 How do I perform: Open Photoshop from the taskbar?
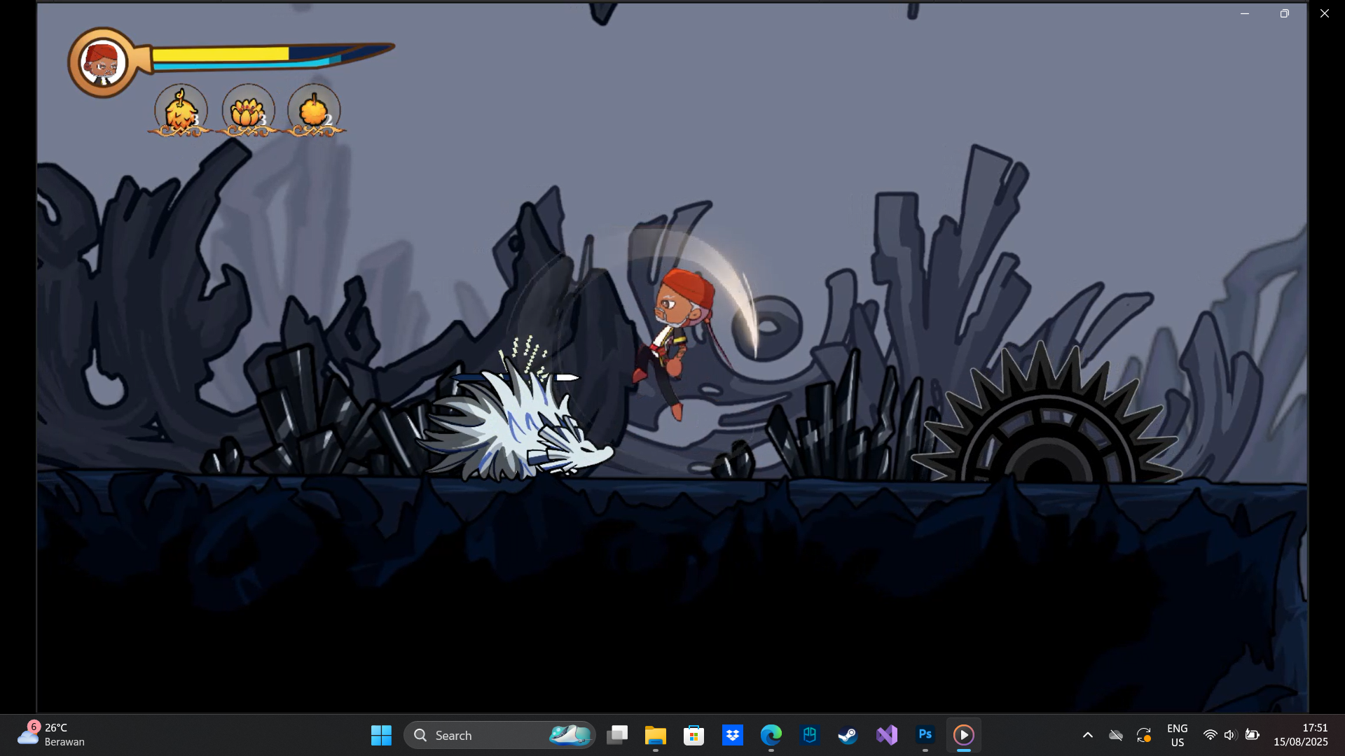[x=925, y=735]
